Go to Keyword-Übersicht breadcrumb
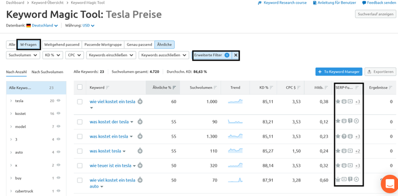 (47, 3)
